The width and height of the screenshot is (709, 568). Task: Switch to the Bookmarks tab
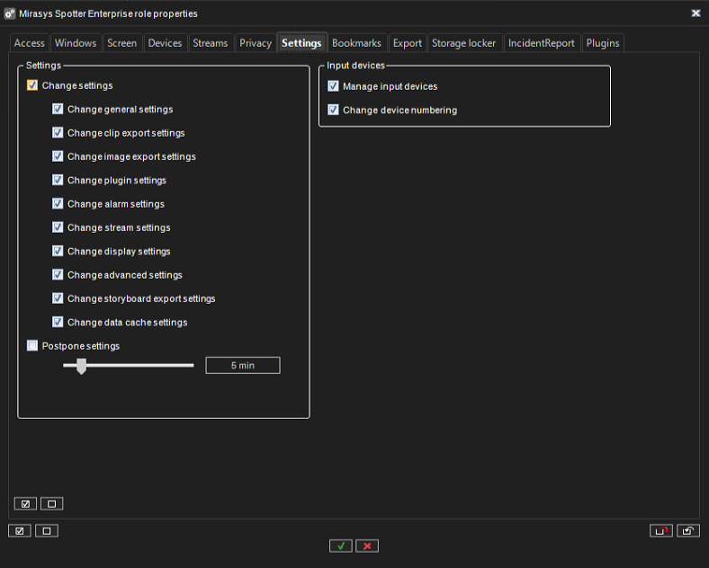tap(356, 43)
